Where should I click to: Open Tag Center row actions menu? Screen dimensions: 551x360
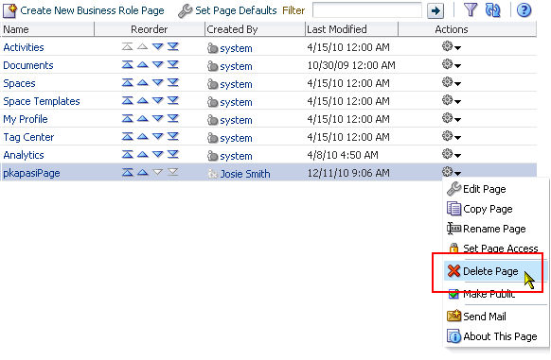pyautogui.click(x=452, y=136)
